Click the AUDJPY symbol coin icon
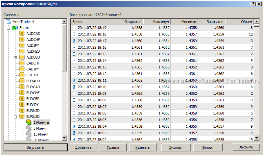Viewport: 263px width, 155px height. pos(22,45)
